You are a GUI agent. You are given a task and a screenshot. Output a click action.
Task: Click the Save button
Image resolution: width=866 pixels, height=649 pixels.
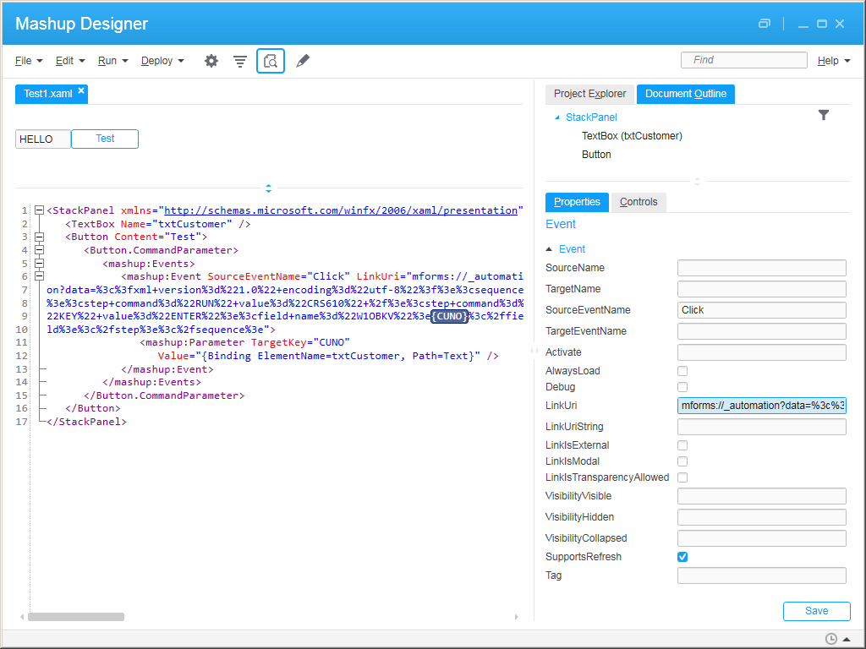[816, 611]
